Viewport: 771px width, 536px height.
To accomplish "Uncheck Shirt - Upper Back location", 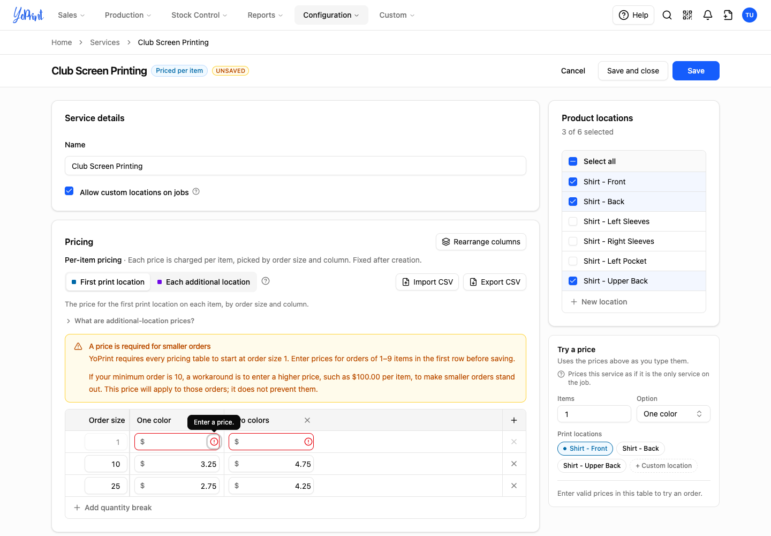I will [x=573, y=281].
